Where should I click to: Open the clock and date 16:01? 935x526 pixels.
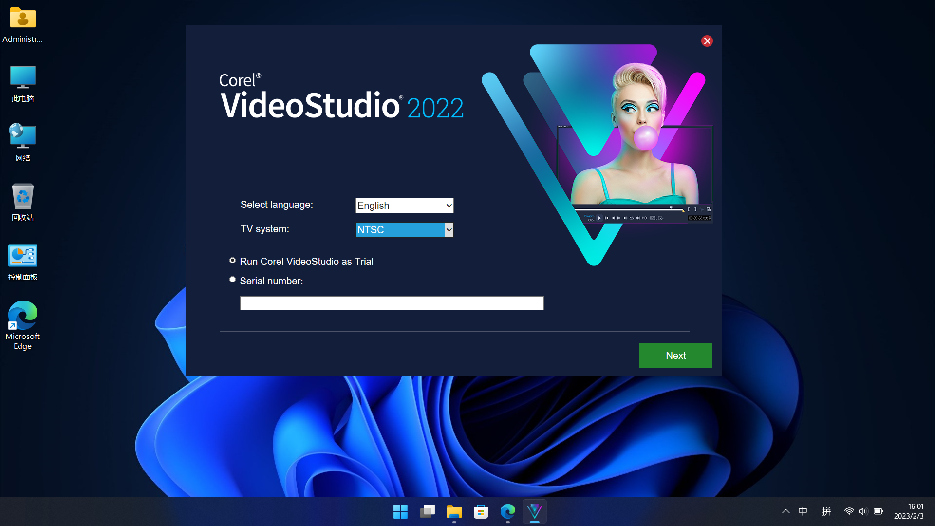[909, 511]
